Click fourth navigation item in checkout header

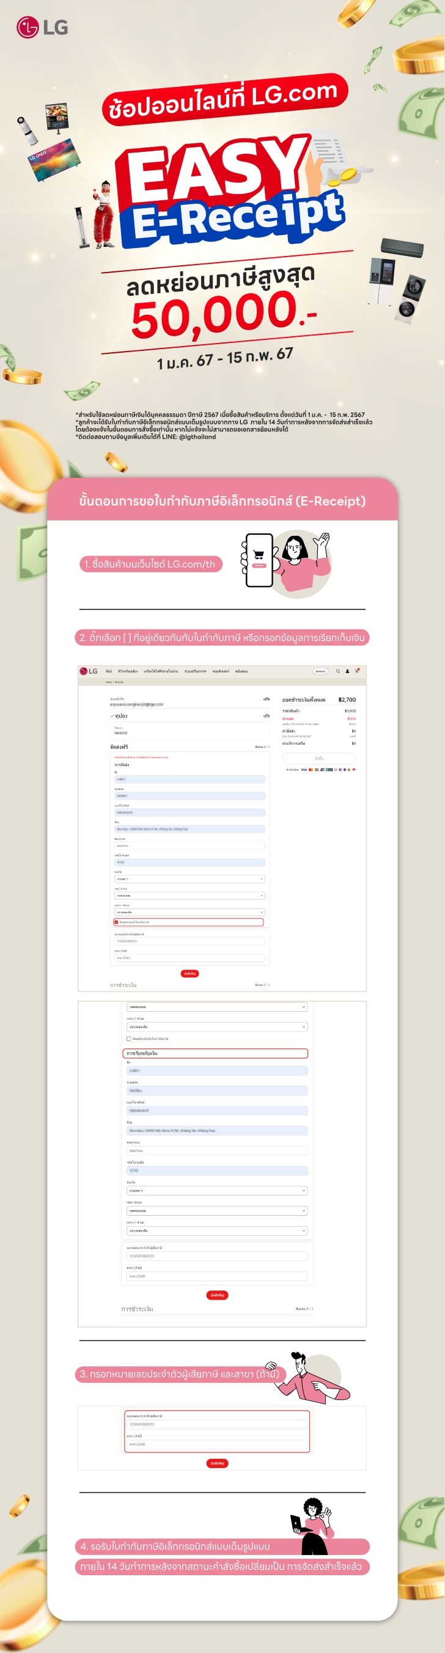(x=195, y=671)
